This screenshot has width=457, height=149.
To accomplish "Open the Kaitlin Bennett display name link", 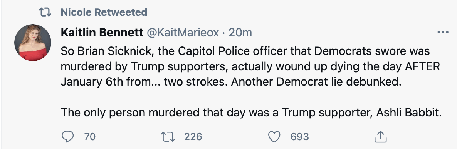I will coord(102,33).
